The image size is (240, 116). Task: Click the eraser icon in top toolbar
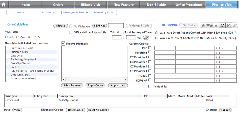(x=235, y=26)
